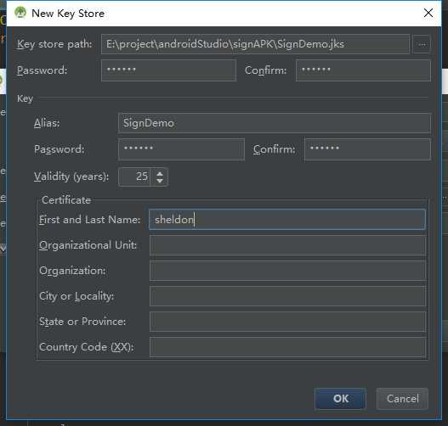448x426 pixels.
Task: Dismiss dialog with Cancel button
Action: (x=402, y=399)
